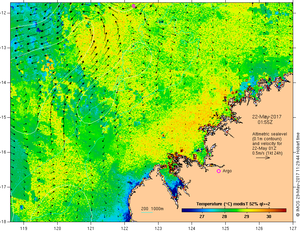The height and width of the screenshot is (232, 300).
Task: Click the 30 label on color bar
Action: (269, 217)
